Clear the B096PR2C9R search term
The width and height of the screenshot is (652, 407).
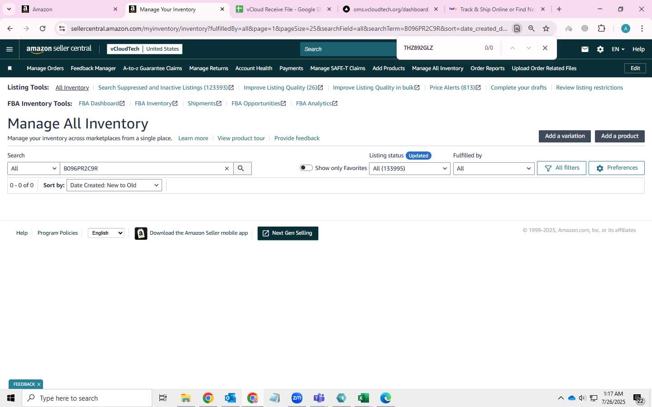(x=227, y=168)
